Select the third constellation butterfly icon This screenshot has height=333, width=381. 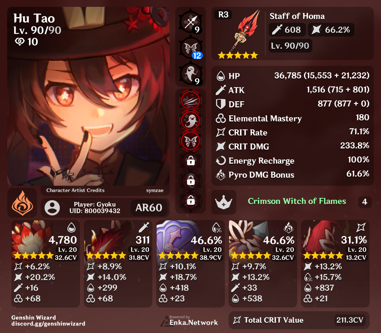[190, 141]
